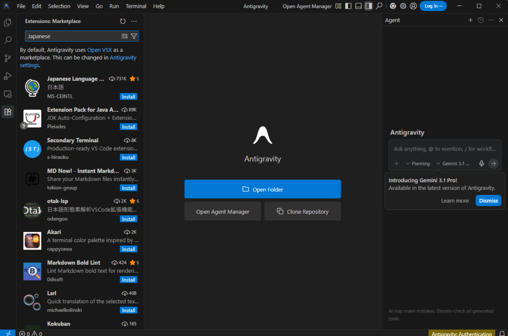Open Agent conversation history
This screenshot has height=336, width=508.
coord(481,20)
